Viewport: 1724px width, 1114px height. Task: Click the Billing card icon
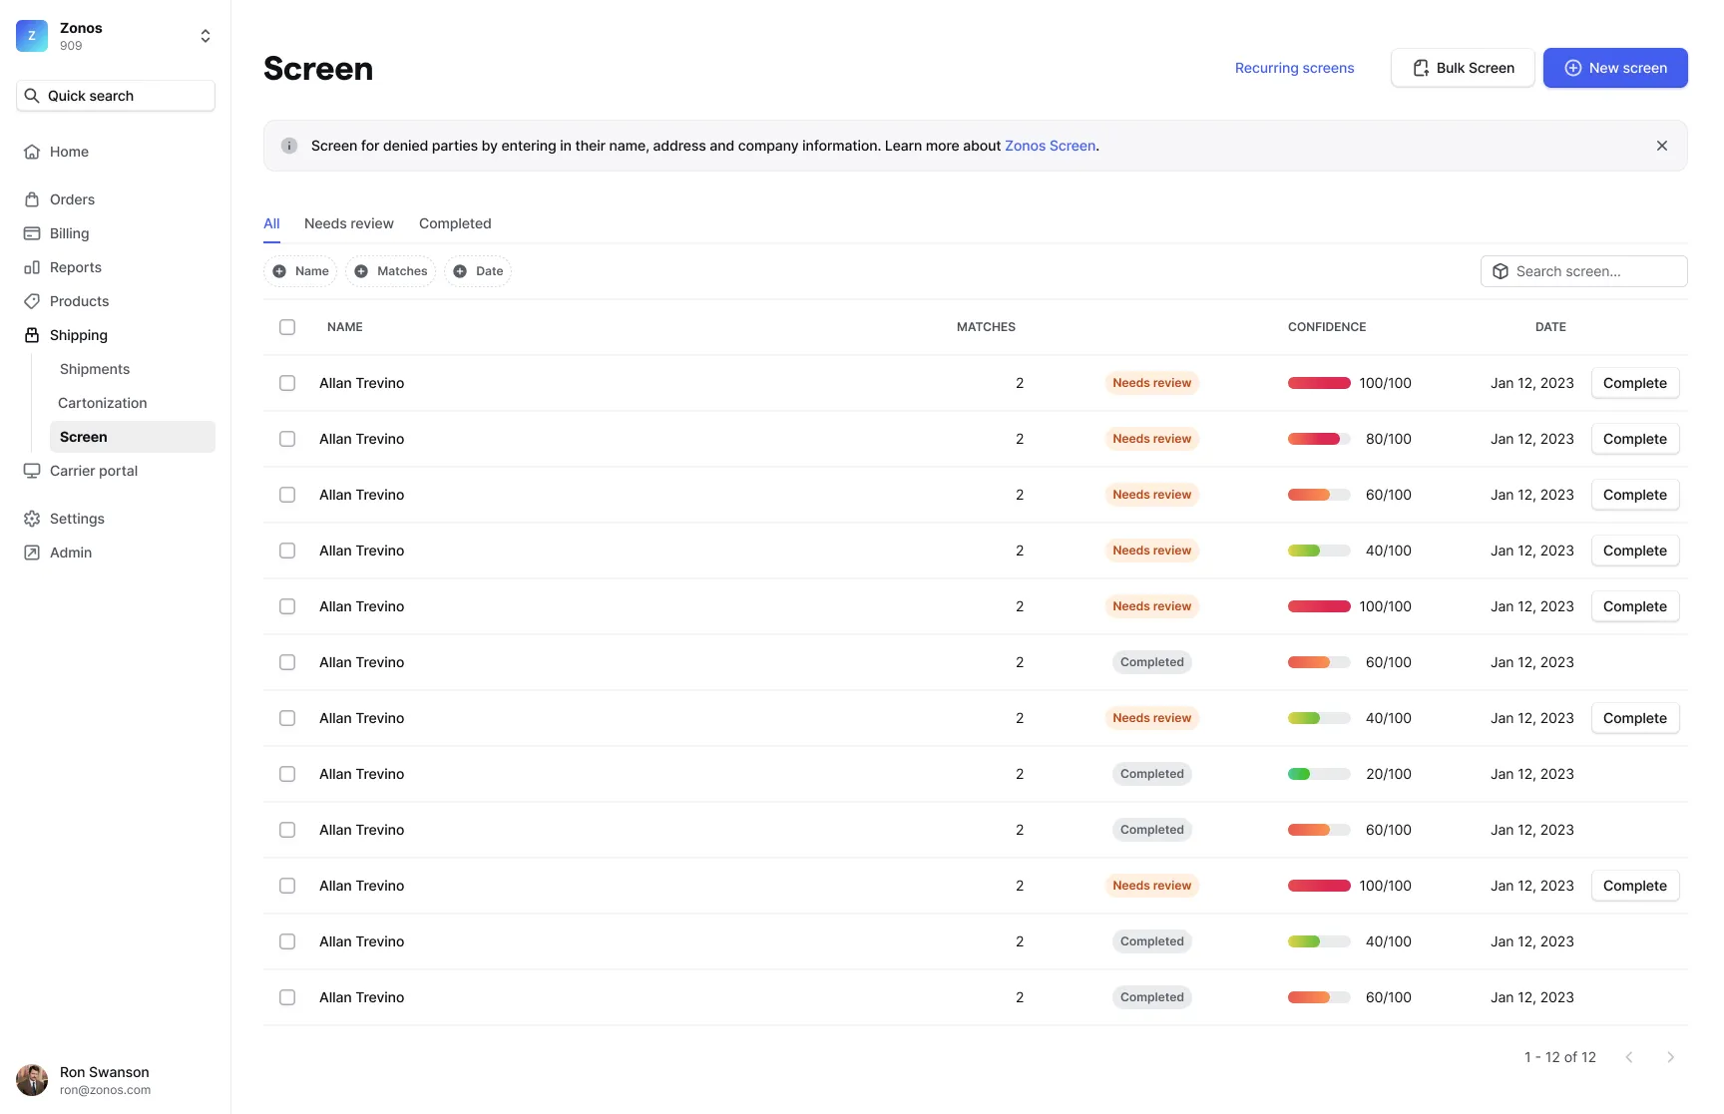pos(32,233)
